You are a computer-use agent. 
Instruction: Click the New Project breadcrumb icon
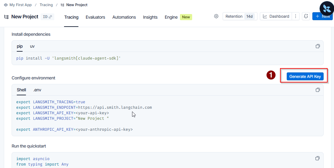[63, 5]
